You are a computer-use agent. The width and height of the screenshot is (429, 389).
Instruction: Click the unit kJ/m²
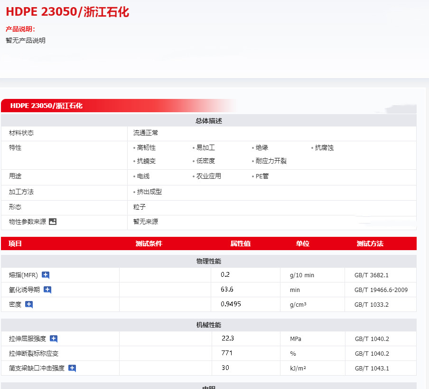298,369
